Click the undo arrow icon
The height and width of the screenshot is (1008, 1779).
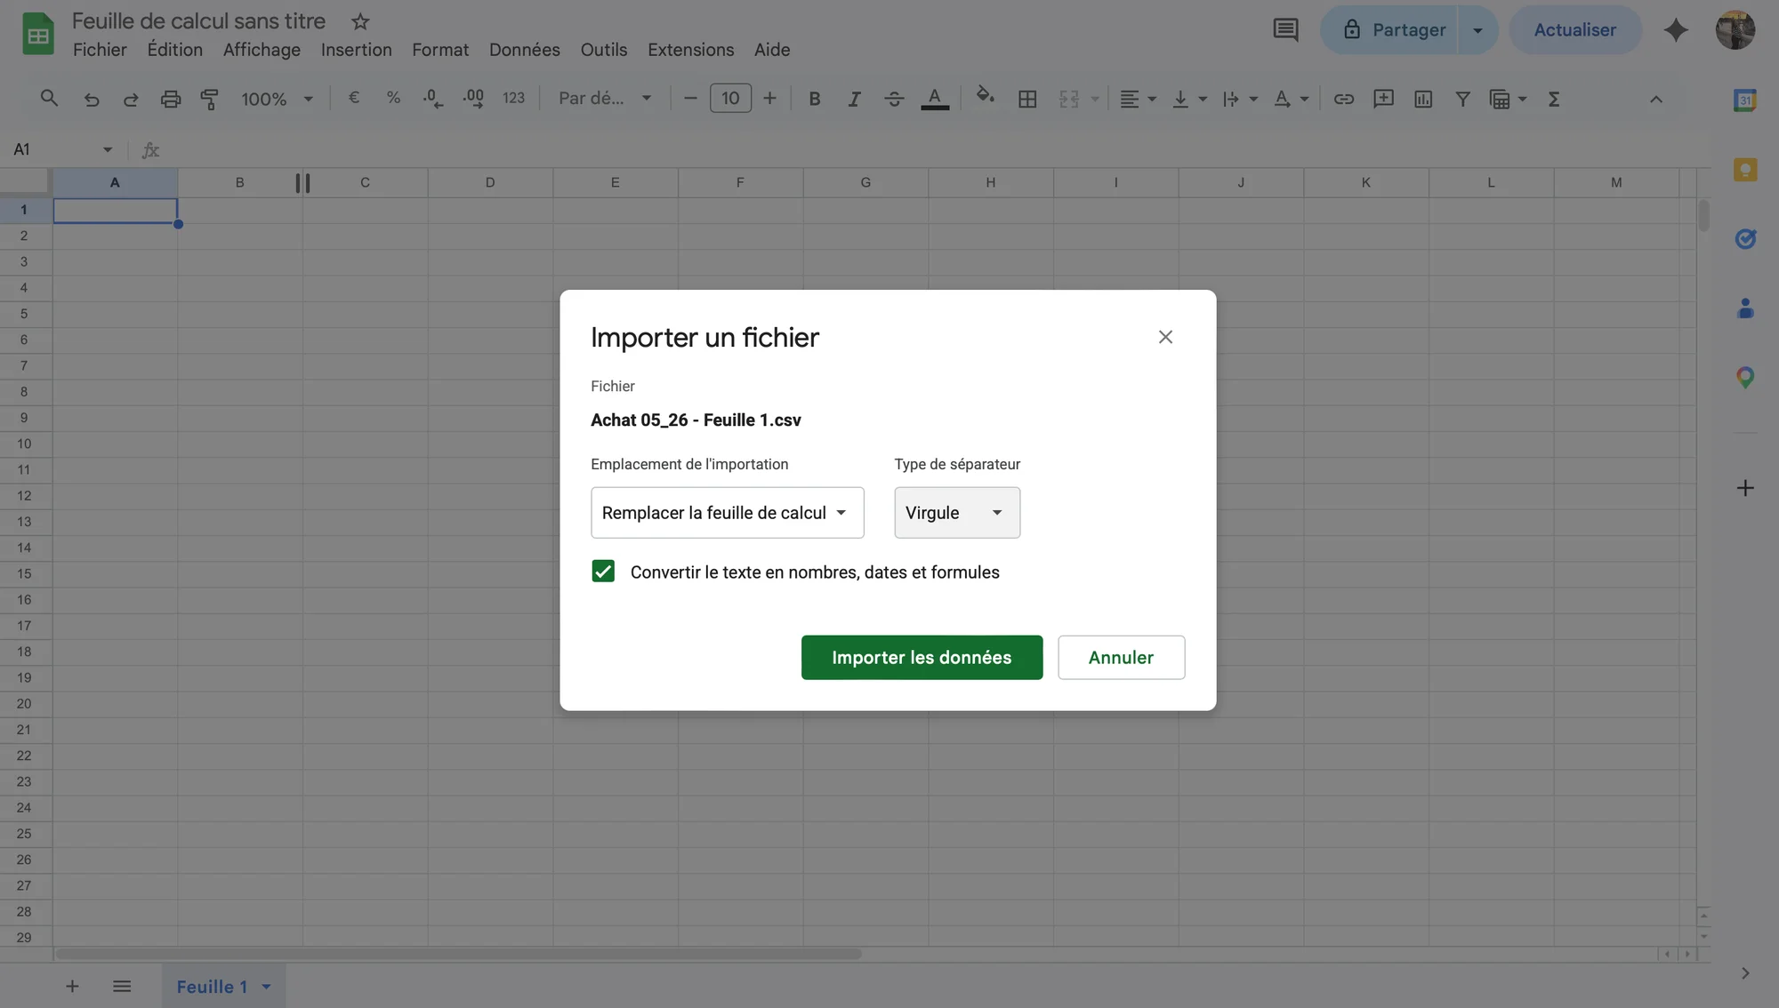click(x=91, y=99)
